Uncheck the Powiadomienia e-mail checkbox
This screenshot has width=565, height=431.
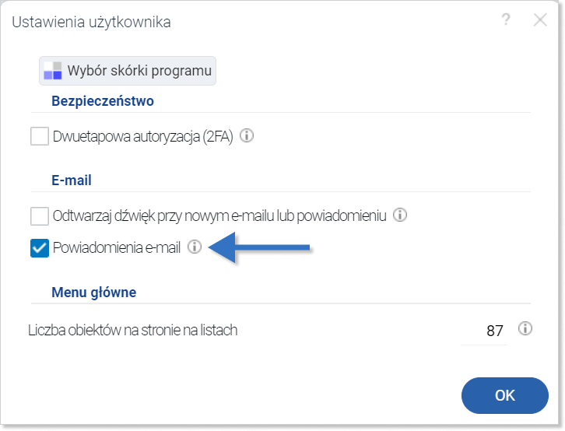(40, 248)
